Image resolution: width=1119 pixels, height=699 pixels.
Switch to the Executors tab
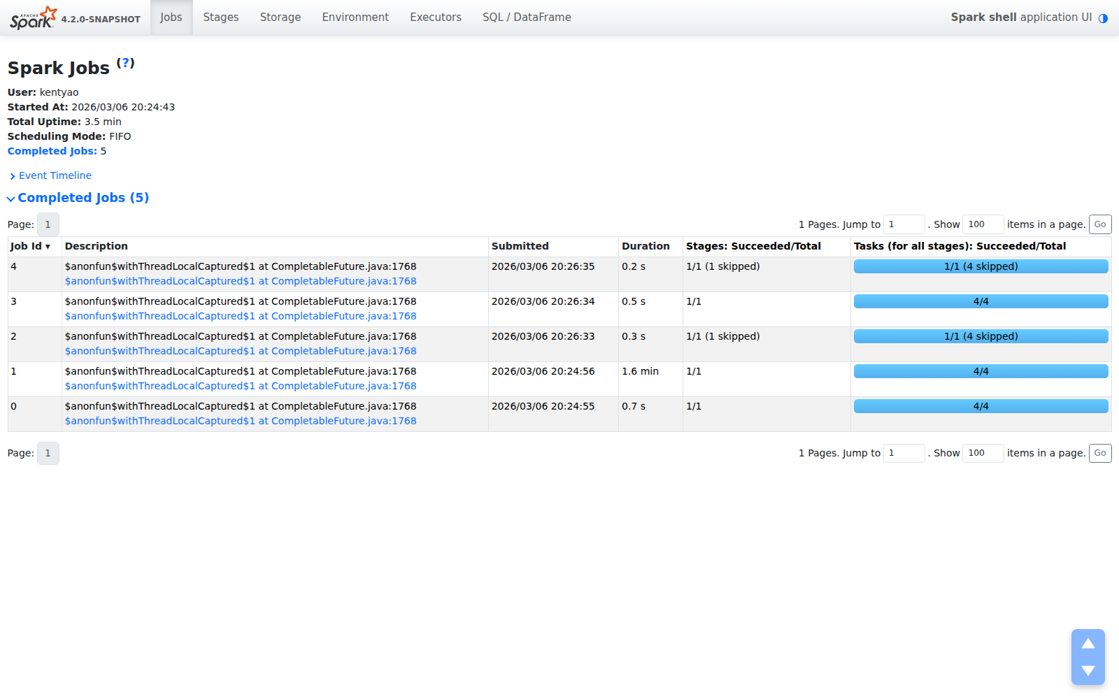pyautogui.click(x=435, y=17)
